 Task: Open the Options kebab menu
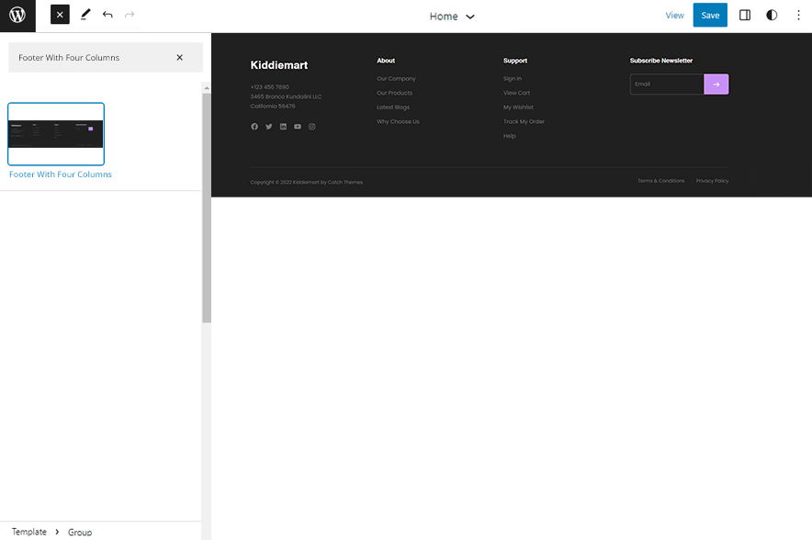[x=798, y=15]
